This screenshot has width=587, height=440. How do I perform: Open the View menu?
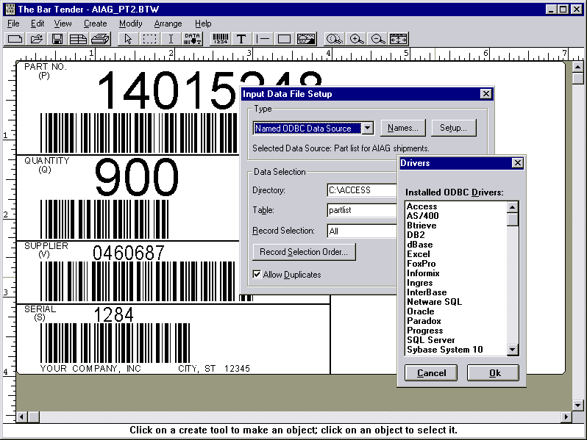(63, 24)
